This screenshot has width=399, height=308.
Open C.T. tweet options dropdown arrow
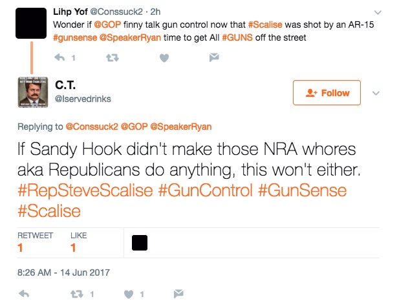(376, 93)
